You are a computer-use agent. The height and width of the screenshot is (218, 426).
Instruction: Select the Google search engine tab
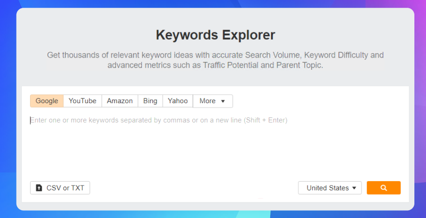tap(47, 101)
